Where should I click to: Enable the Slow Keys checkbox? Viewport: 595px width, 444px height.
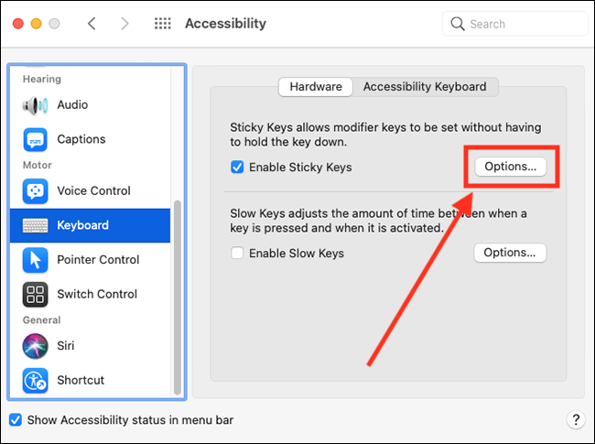(x=237, y=253)
